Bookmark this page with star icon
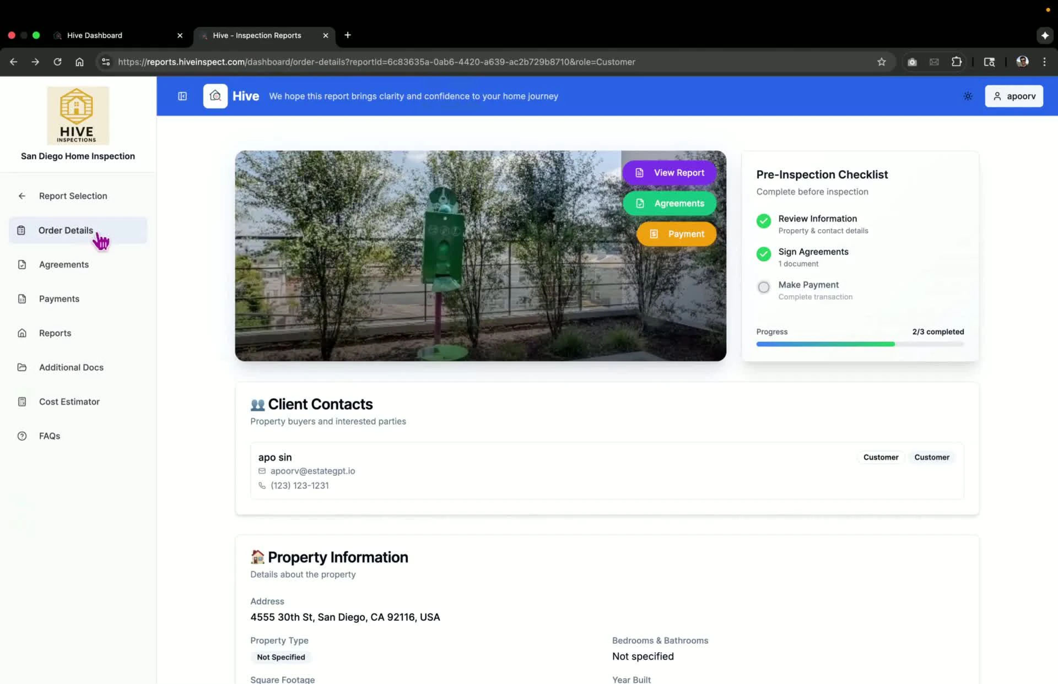 point(882,62)
